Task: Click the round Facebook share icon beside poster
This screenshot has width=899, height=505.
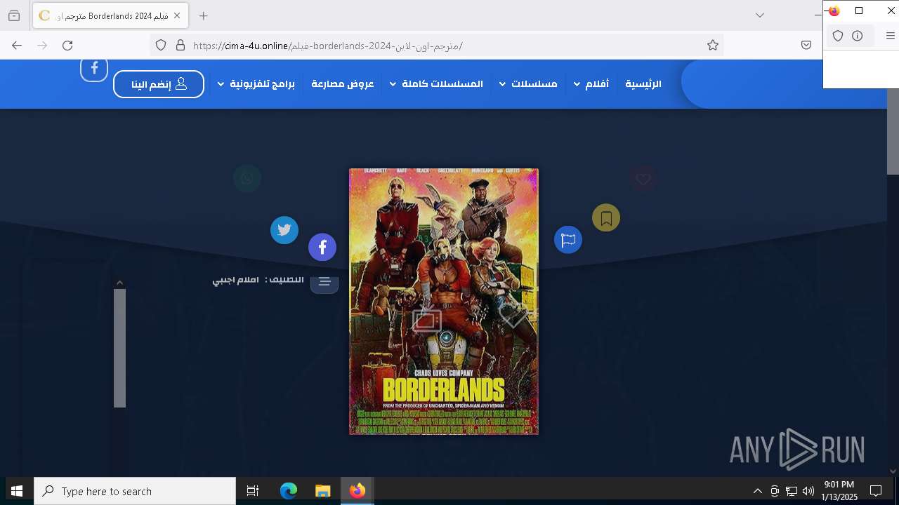Action: (x=322, y=247)
